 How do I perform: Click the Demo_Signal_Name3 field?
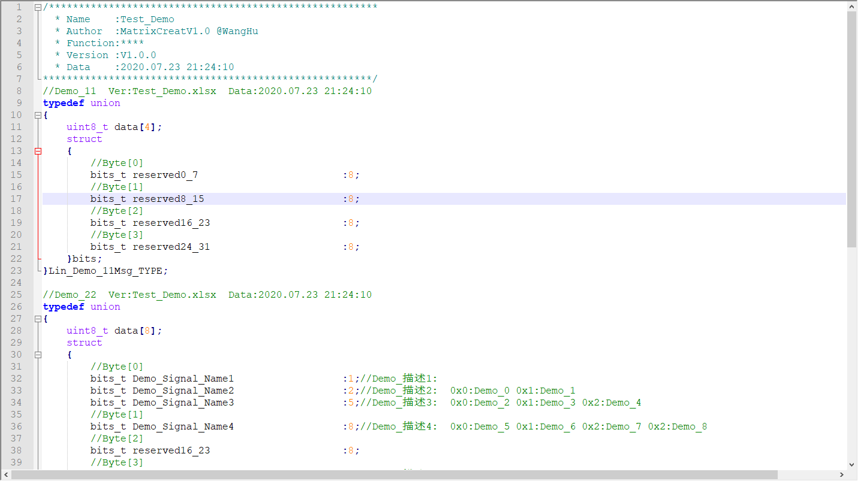coord(183,403)
